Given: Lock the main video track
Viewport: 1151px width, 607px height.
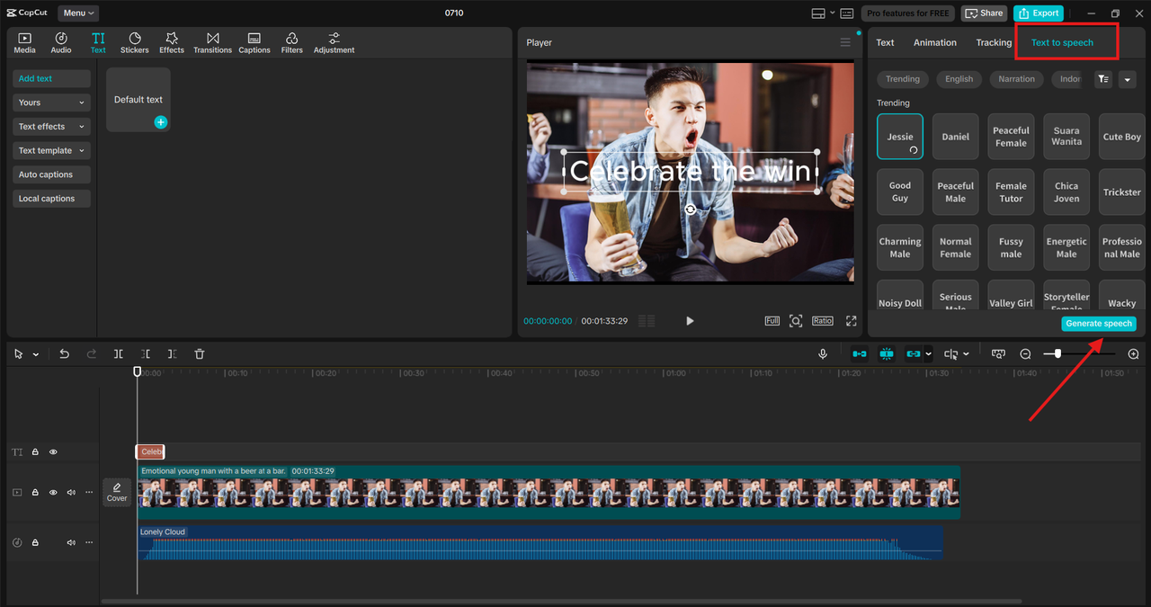Looking at the screenshot, I should point(35,492).
